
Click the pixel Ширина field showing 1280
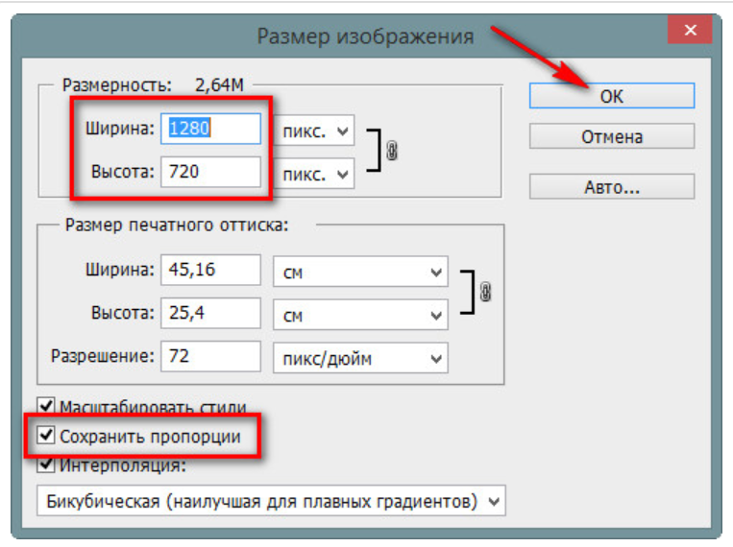(x=212, y=129)
